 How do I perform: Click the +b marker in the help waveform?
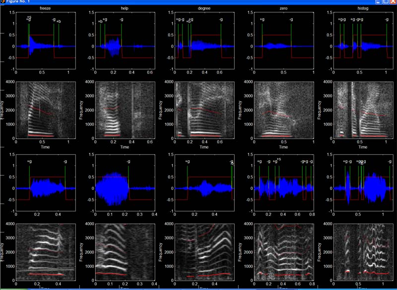[x=100, y=21]
